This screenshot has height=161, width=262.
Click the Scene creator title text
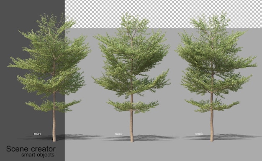[31, 148]
